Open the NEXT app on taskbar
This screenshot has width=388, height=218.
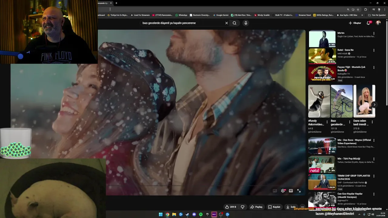(214, 215)
